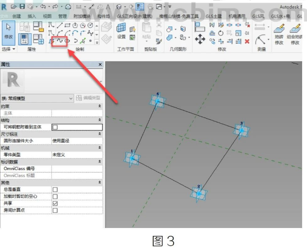Open the 视图 ribbon tab
This screenshot has height=250, width=307.
(47, 16)
